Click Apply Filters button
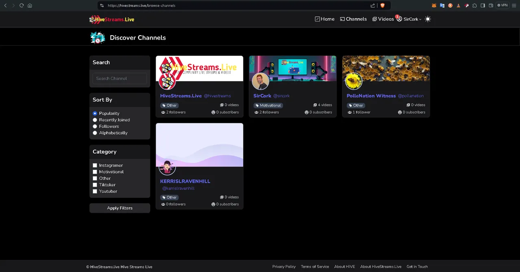520x272 pixels. 120,208
